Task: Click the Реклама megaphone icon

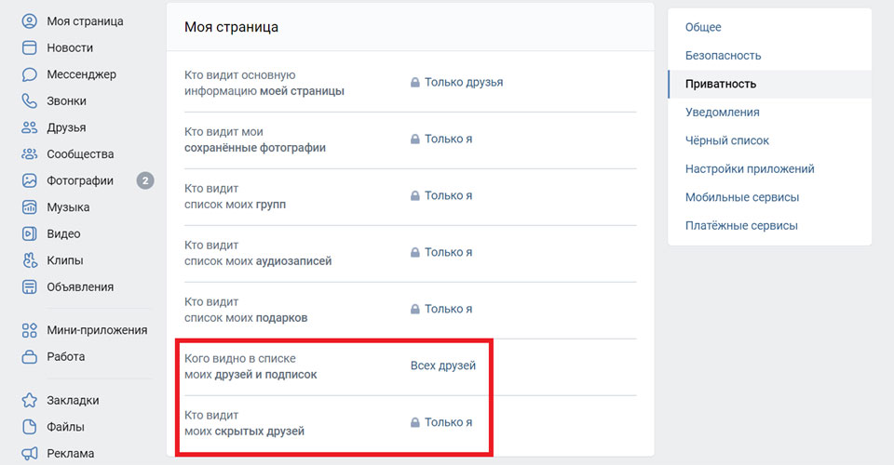Action: click(29, 454)
